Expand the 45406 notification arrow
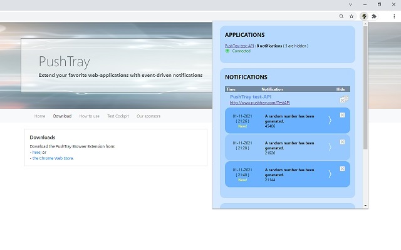 pos(330,121)
